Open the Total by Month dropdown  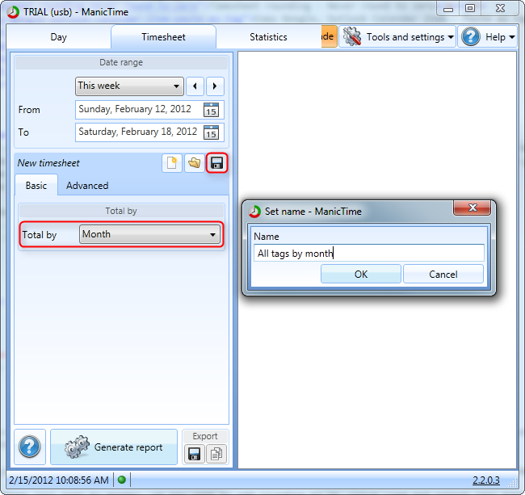(149, 234)
